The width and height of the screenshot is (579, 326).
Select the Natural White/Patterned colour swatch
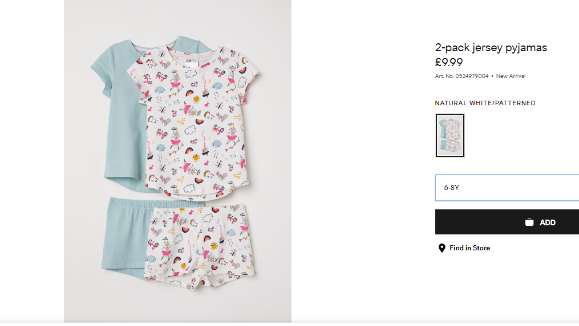(x=450, y=135)
